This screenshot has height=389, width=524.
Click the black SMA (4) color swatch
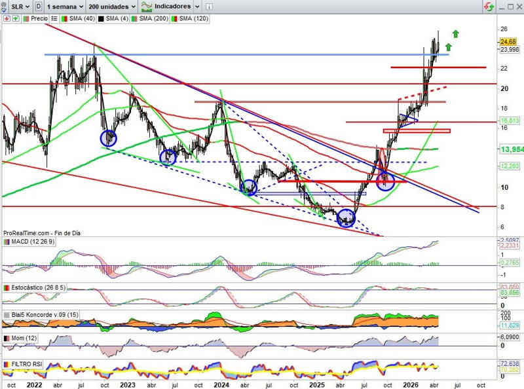[x=102, y=18]
